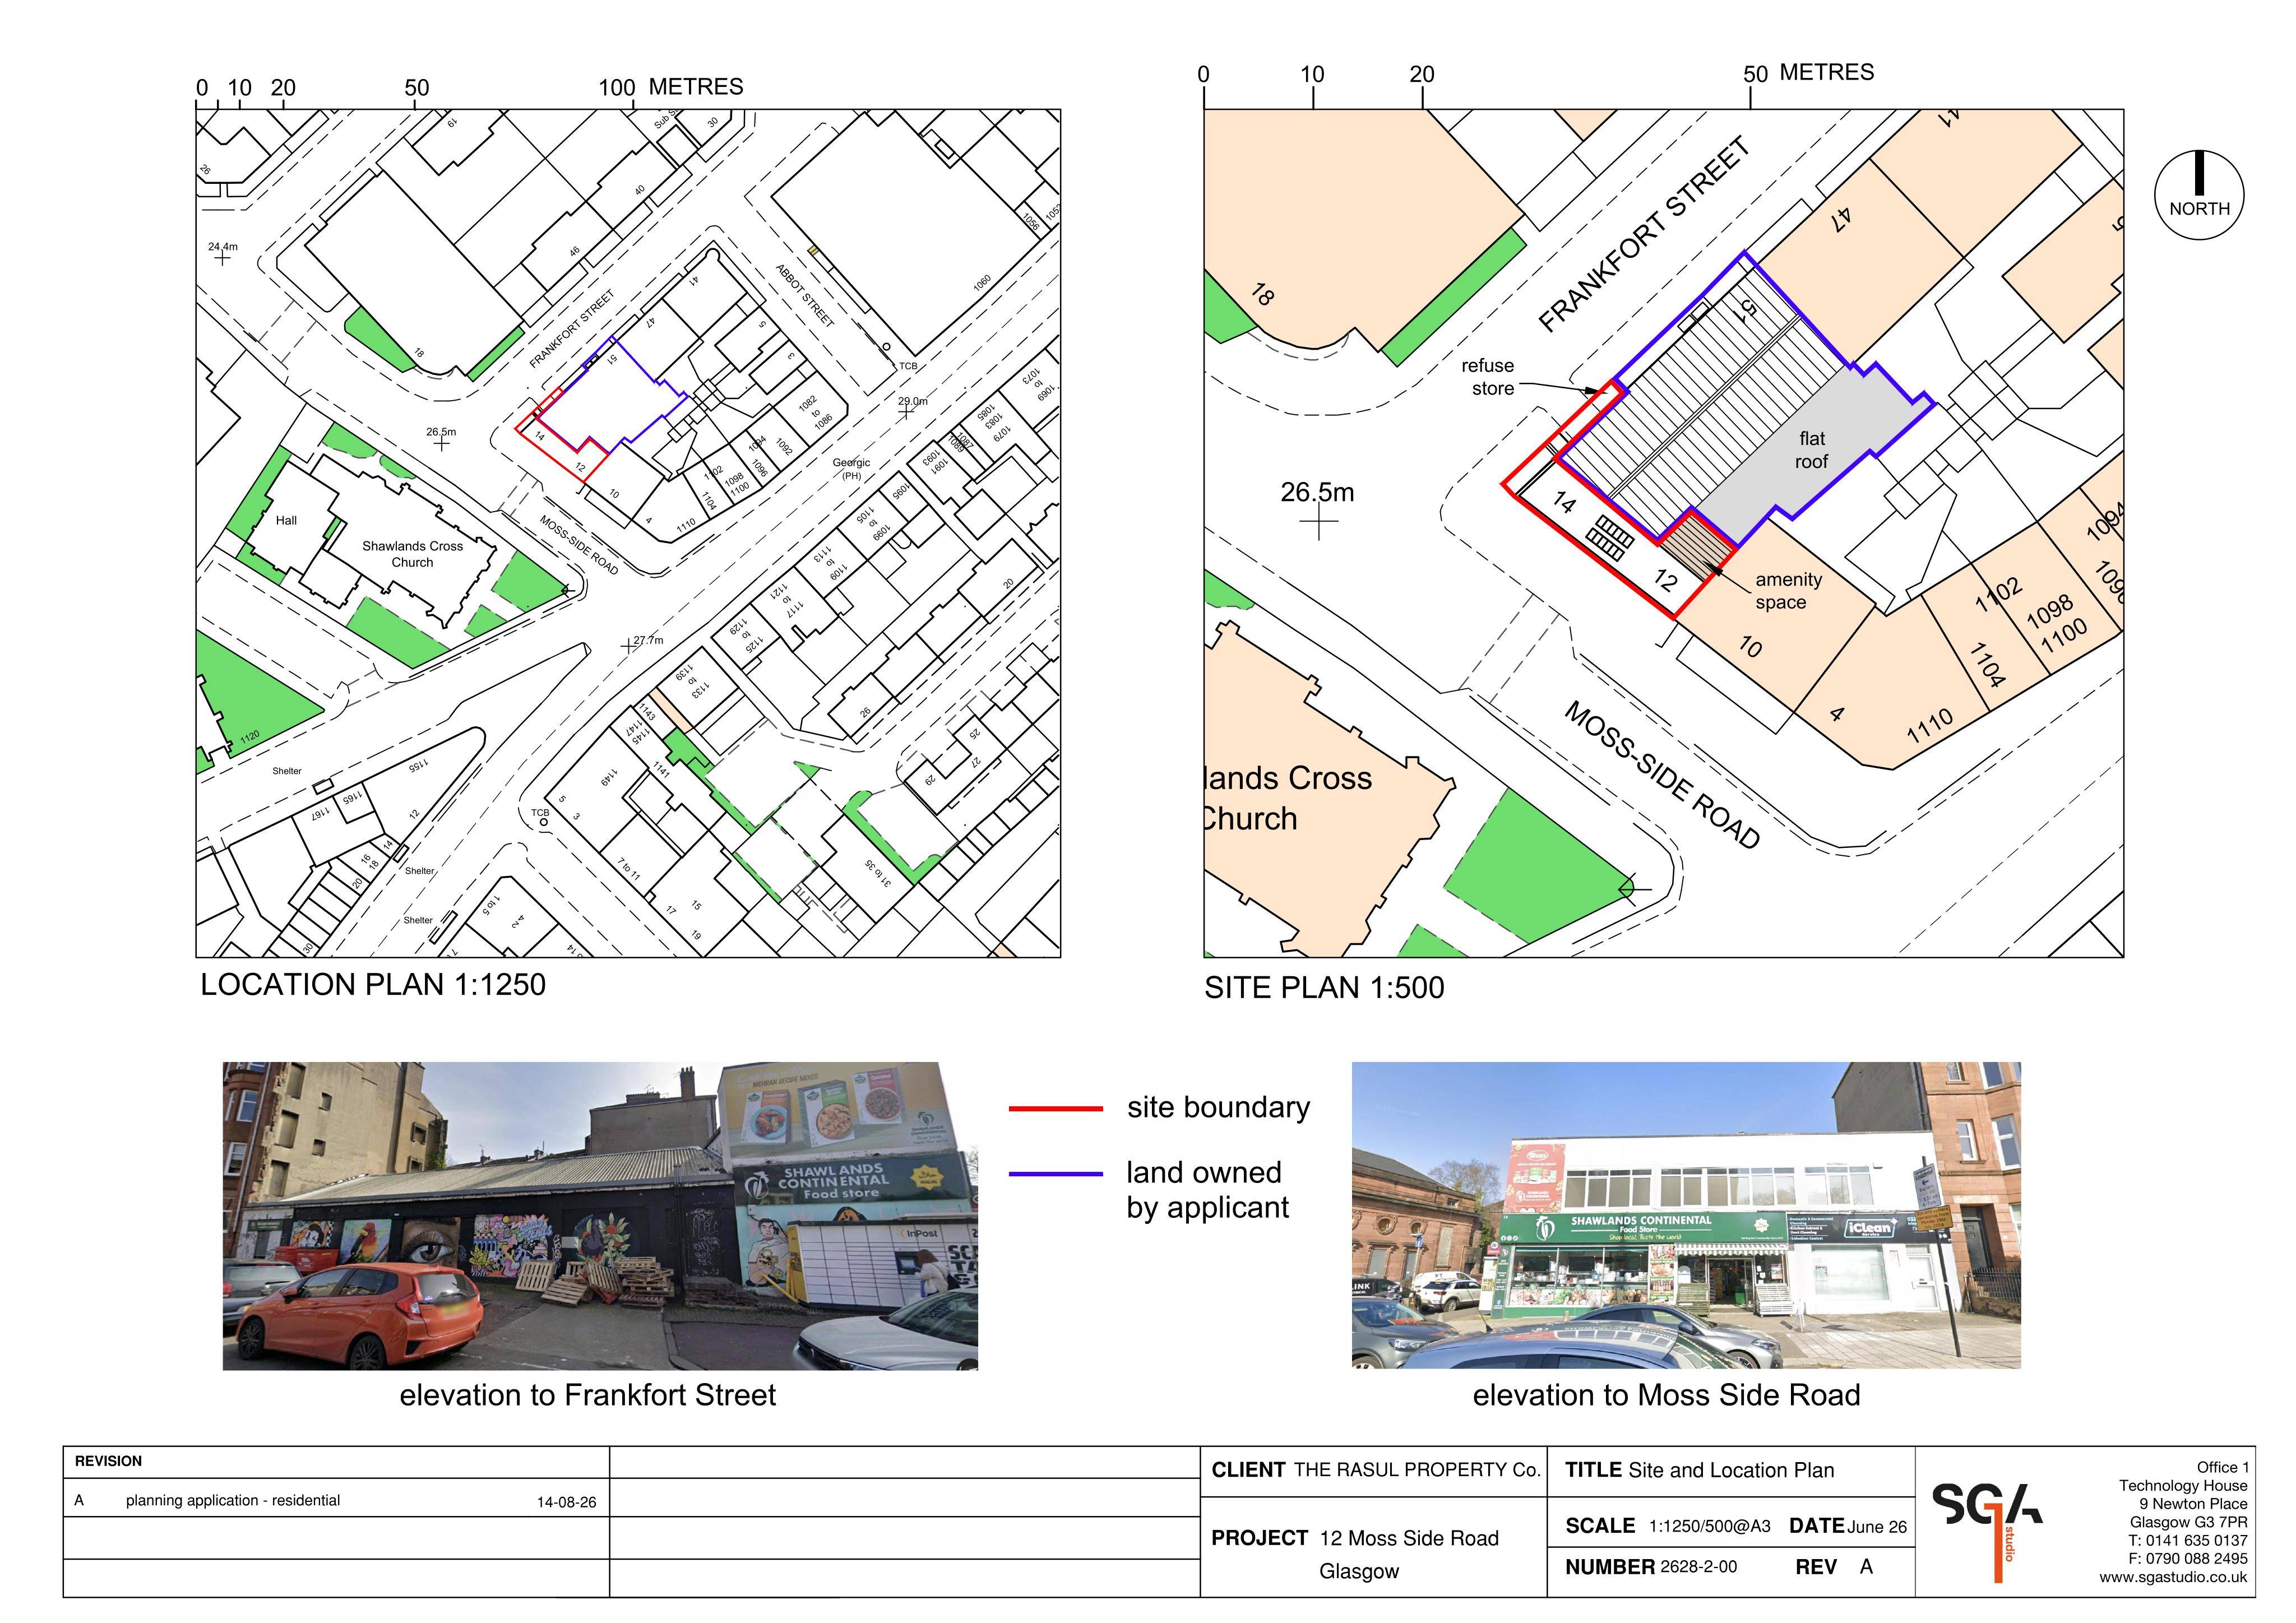
Task: Click the '26.5m' spot height on site plan
Action: tap(1317, 493)
